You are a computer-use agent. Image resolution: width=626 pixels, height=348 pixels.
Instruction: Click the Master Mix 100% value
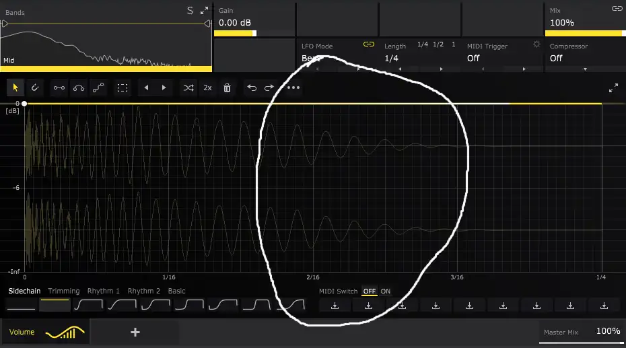click(x=608, y=331)
